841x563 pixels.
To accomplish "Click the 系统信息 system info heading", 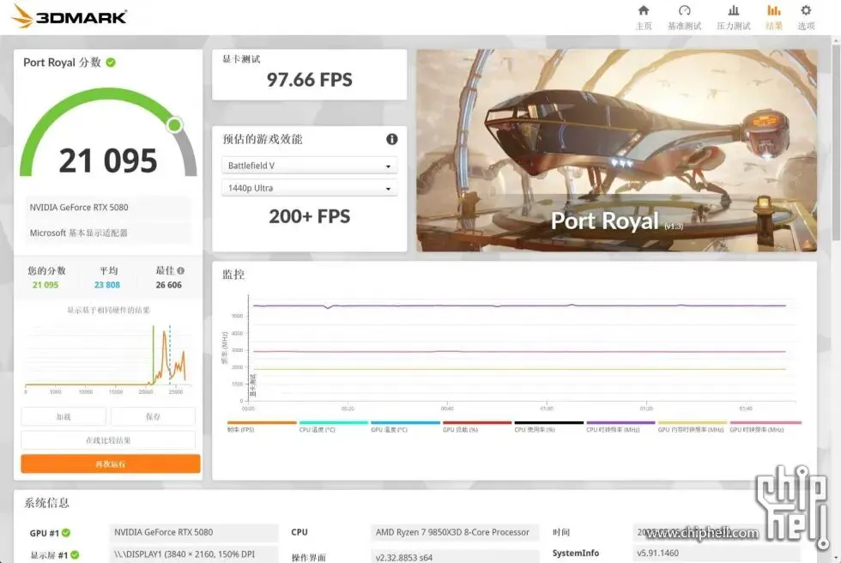I will coord(46,503).
